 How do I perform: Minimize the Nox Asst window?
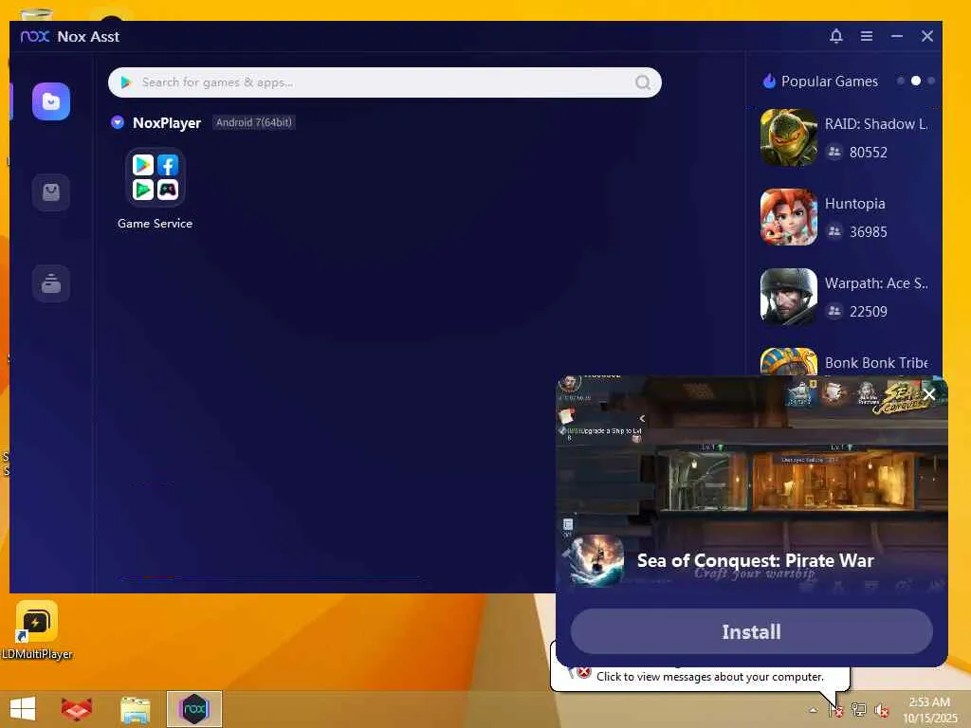pos(897,36)
